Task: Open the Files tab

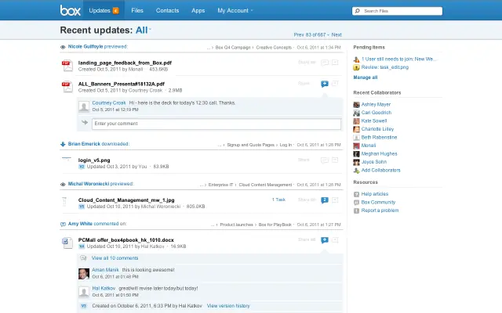Action: 137,10
